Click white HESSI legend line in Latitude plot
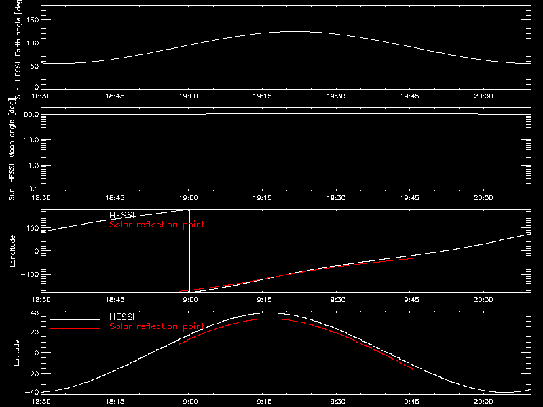This screenshot has height=407, width=543. tap(75, 319)
